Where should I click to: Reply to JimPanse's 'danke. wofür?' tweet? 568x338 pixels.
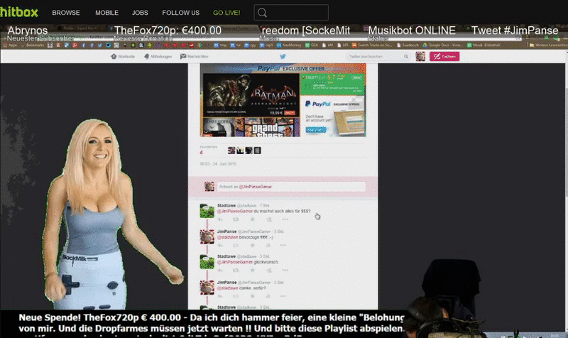(x=220, y=296)
